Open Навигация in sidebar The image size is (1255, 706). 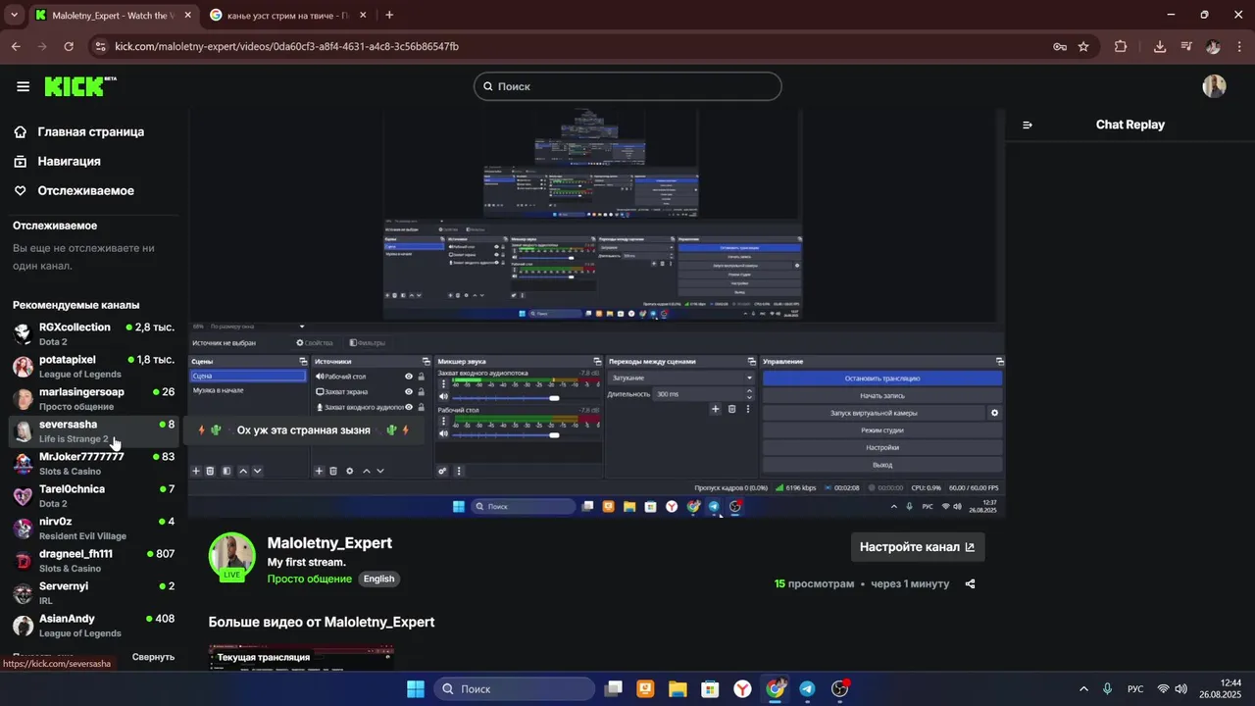[69, 161]
